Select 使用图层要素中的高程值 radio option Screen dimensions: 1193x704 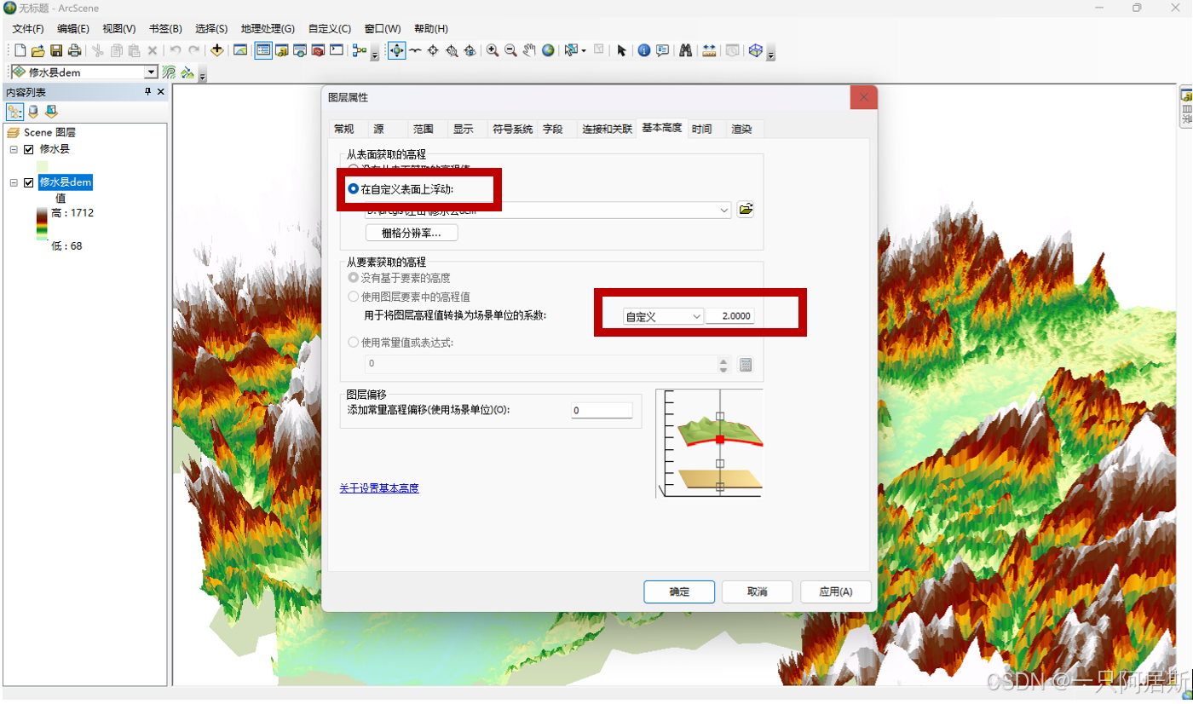pyautogui.click(x=353, y=297)
